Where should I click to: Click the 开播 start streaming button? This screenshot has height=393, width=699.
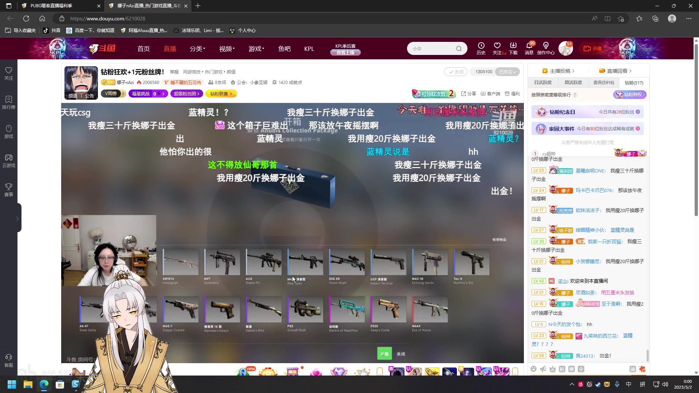[x=593, y=48]
